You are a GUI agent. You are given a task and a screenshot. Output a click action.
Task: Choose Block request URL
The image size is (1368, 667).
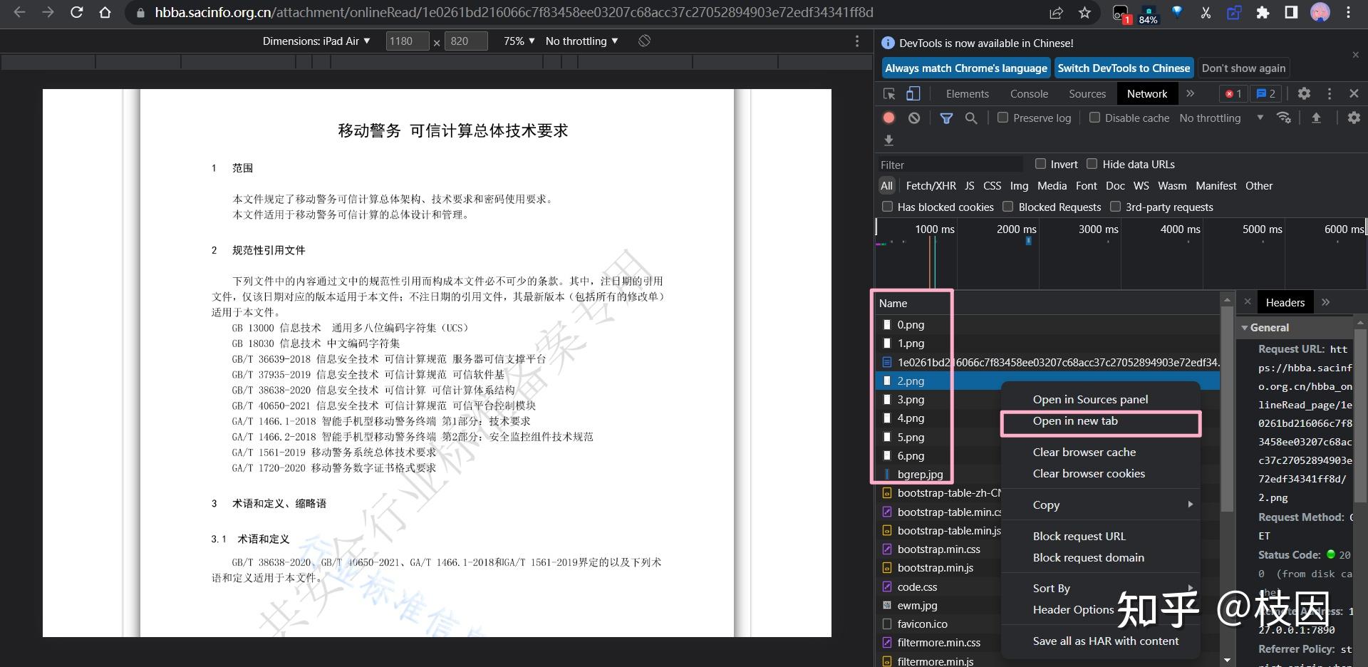click(1101, 536)
